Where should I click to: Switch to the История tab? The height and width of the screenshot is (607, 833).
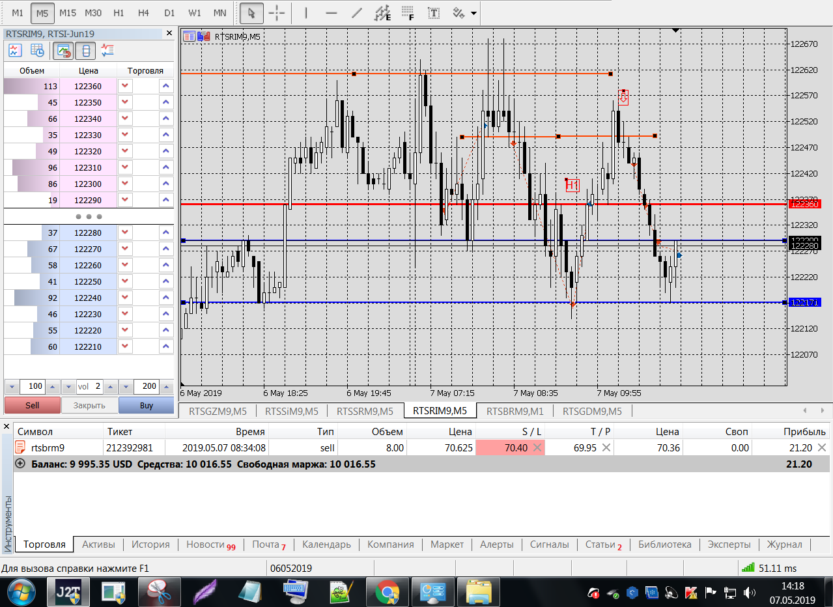pos(150,544)
